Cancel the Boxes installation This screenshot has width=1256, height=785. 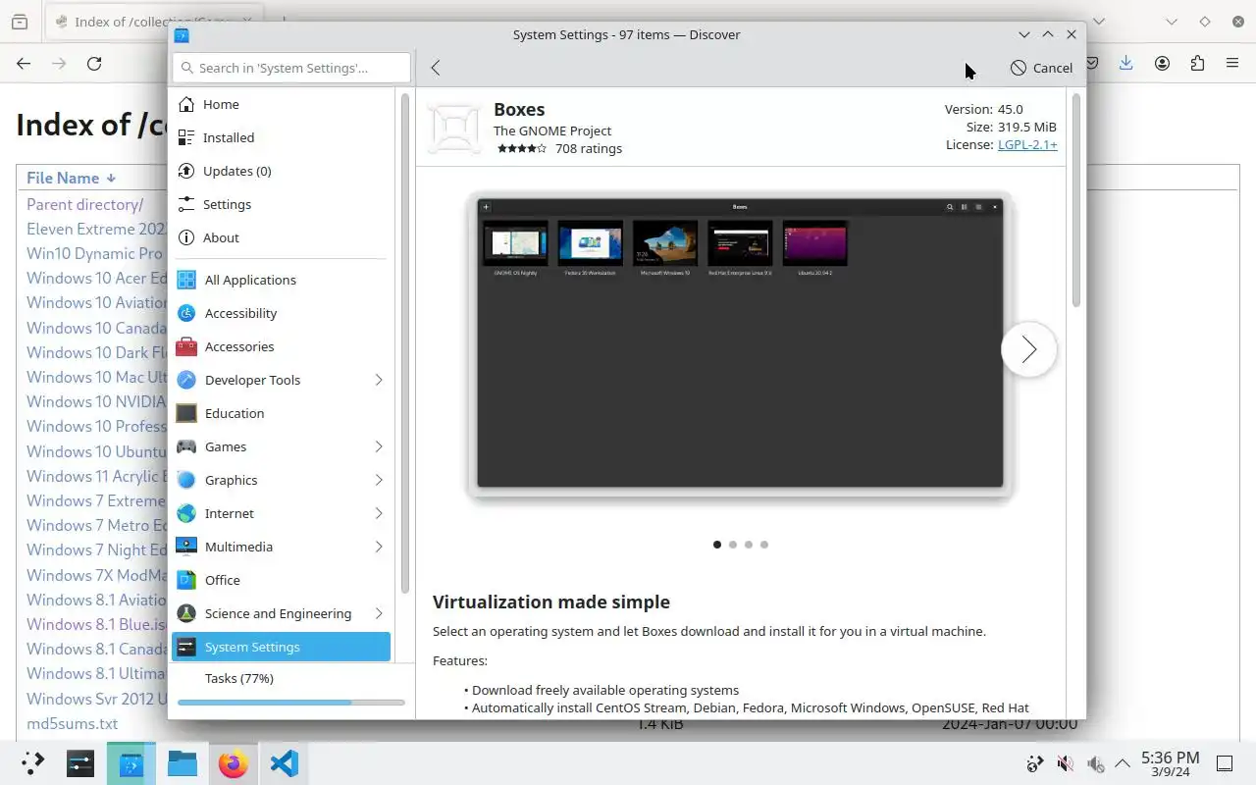coord(1041,68)
